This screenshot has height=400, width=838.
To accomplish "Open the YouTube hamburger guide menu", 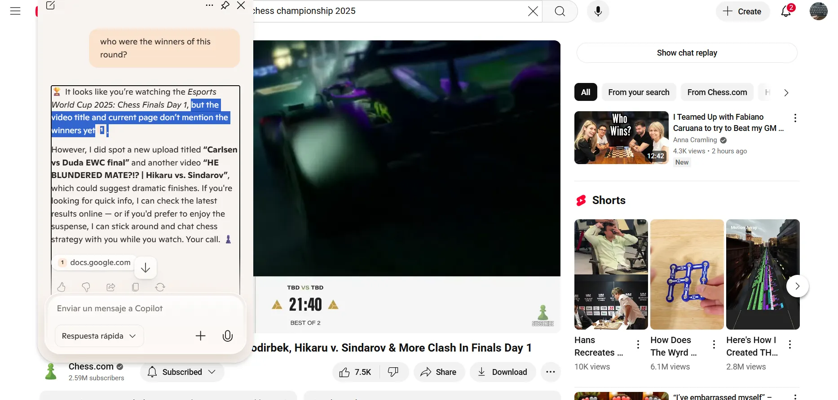I will [x=15, y=11].
